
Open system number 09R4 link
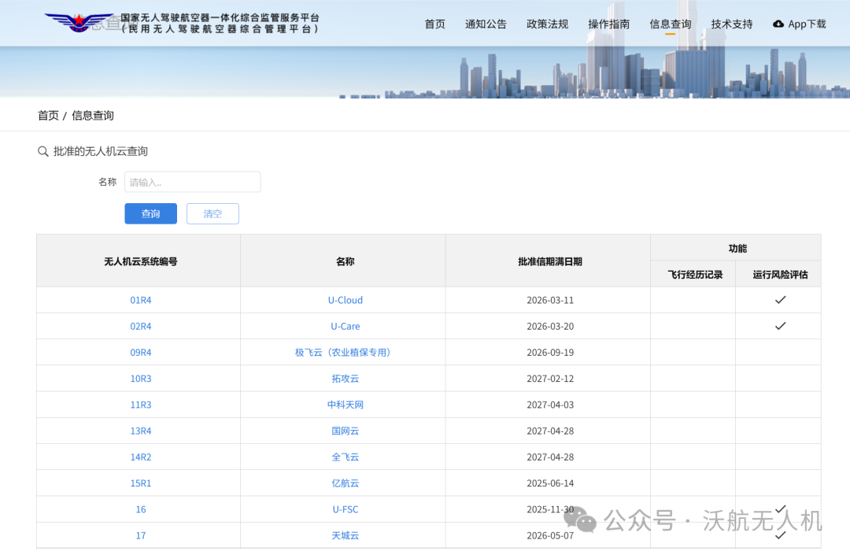tap(141, 353)
